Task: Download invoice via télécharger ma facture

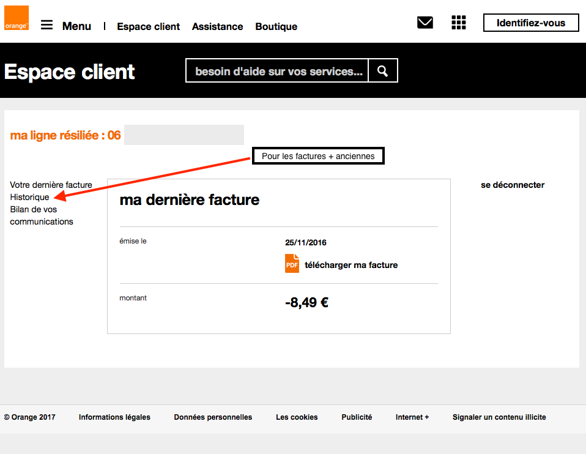Action: pos(351,265)
